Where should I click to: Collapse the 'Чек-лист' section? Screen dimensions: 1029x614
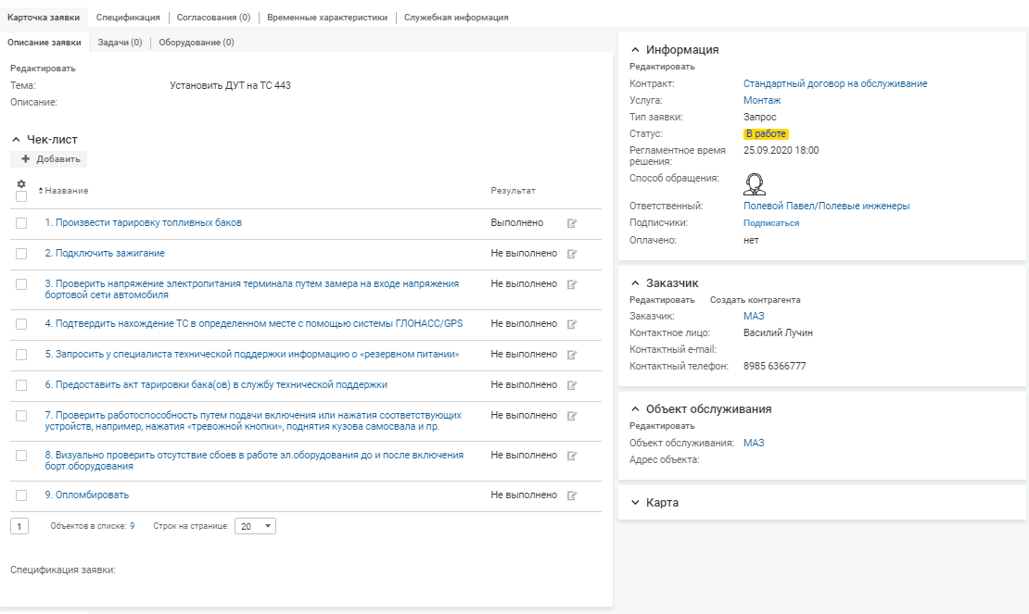pyautogui.click(x=17, y=140)
